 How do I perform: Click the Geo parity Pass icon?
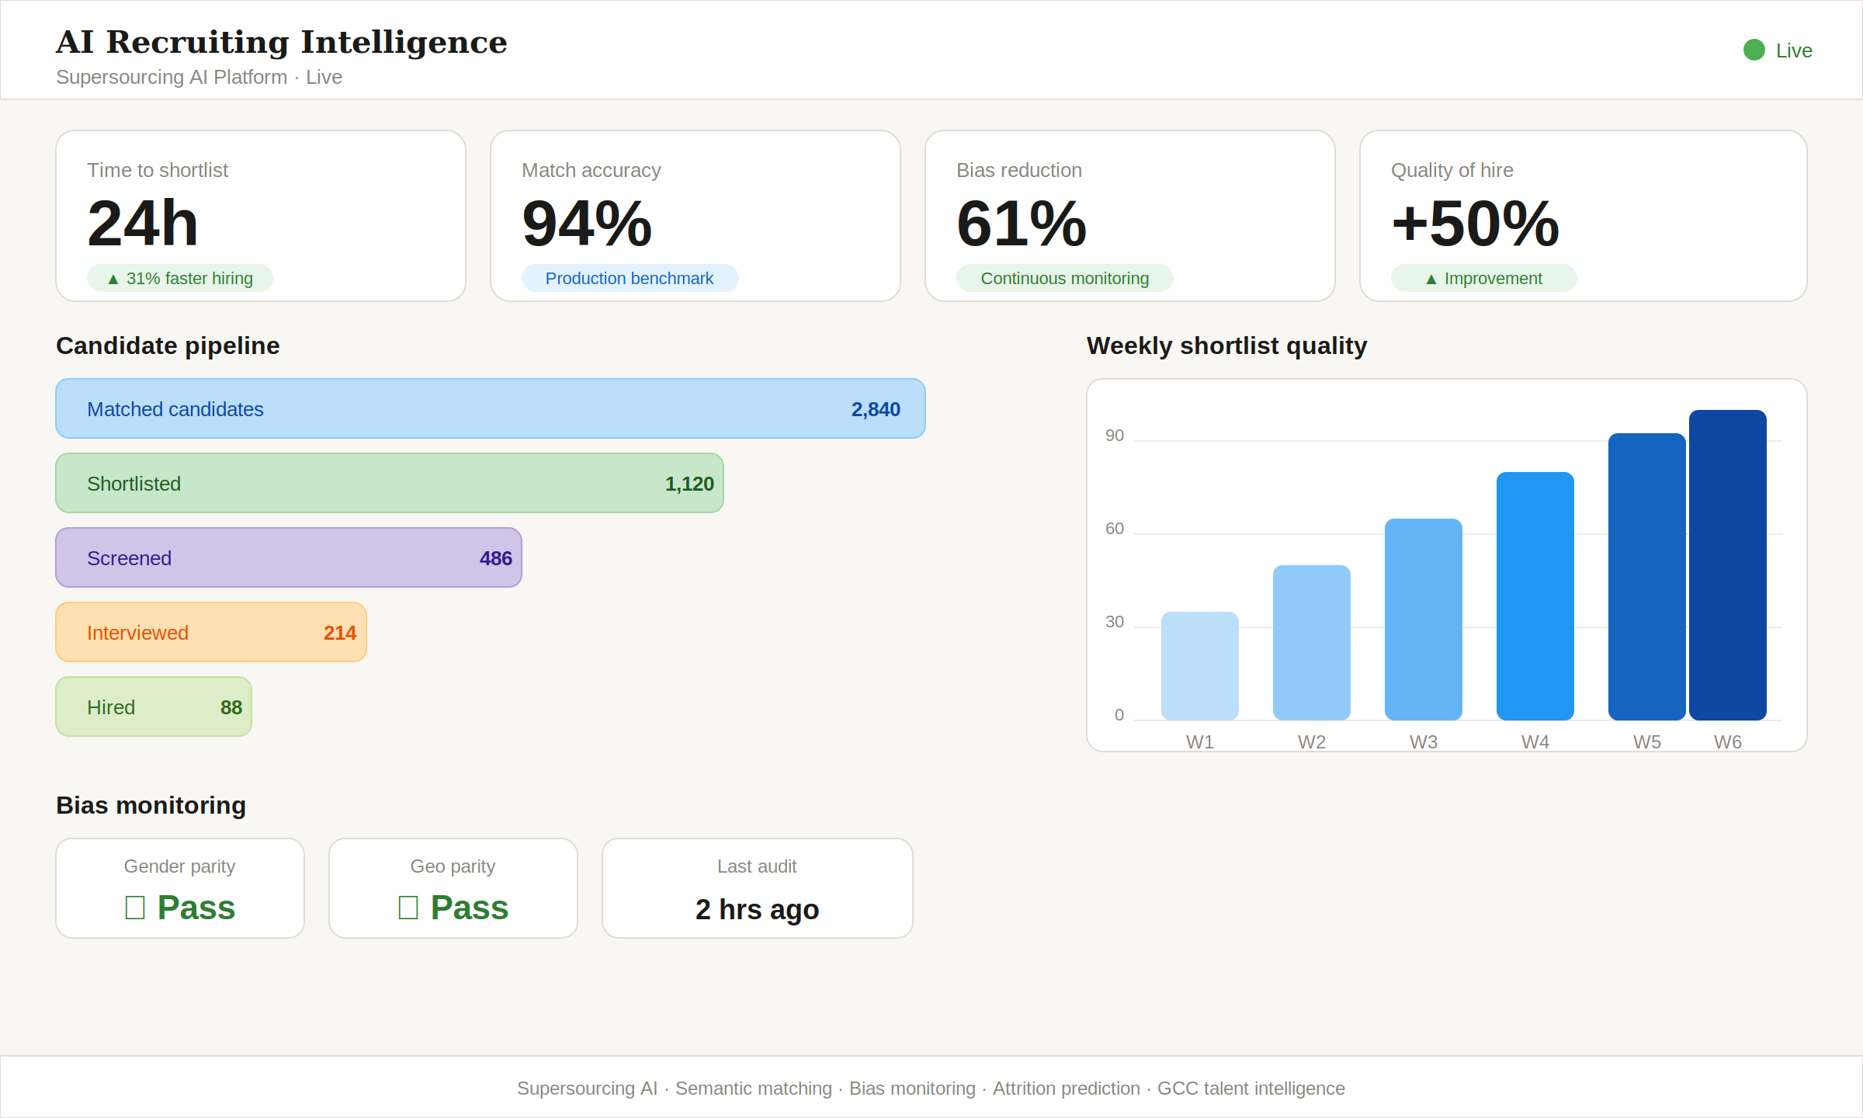click(x=408, y=908)
